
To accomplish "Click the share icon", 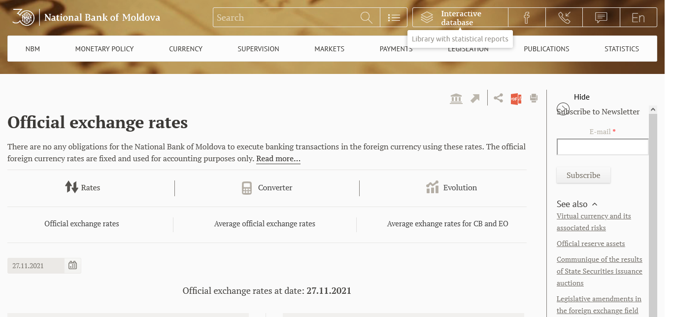I will pyautogui.click(x=499, y=98).
